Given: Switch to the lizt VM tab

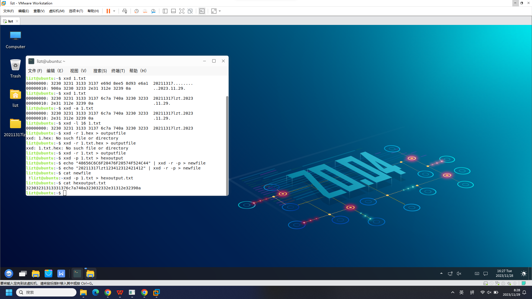Looking at the screenshot, I should point(10,21).
